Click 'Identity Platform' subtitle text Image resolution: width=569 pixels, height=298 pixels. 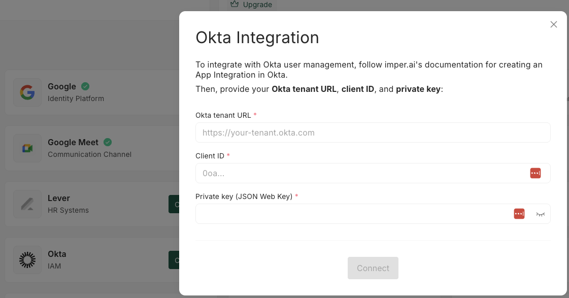point(76,98)
